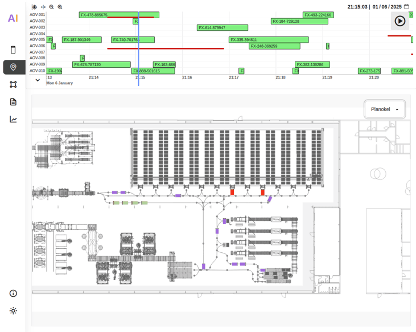Screen dimensions: 416x332
Task: Select task FX-478-885675 on AGV-001
Action: [x=119, y=15]
